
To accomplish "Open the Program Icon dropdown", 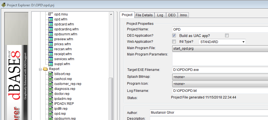I will coord(220,84).
